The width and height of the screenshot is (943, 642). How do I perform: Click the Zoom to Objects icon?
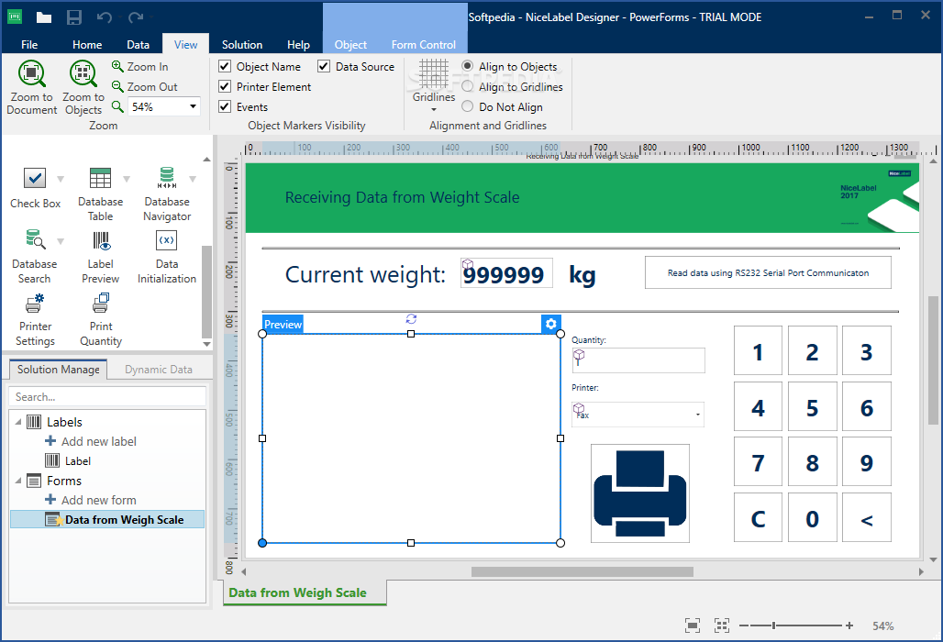tap(83, 73)
